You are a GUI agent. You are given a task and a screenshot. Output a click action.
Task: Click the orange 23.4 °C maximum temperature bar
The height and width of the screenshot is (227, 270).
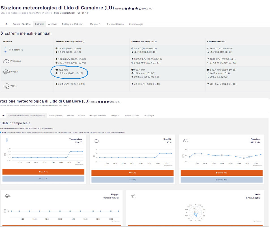click(x=43, y=172)
